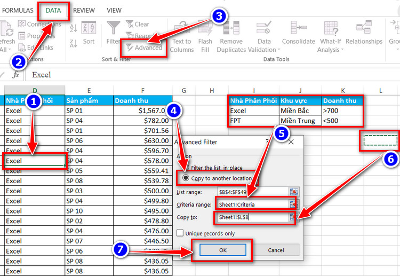Click the Doanh thu header in column F
Viewport: 400px width, 276px height.
(142, 100)
